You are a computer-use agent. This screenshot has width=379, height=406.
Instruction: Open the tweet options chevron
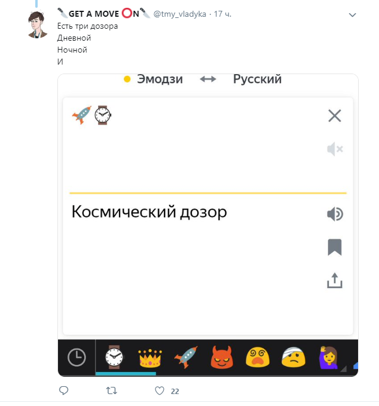352,15
